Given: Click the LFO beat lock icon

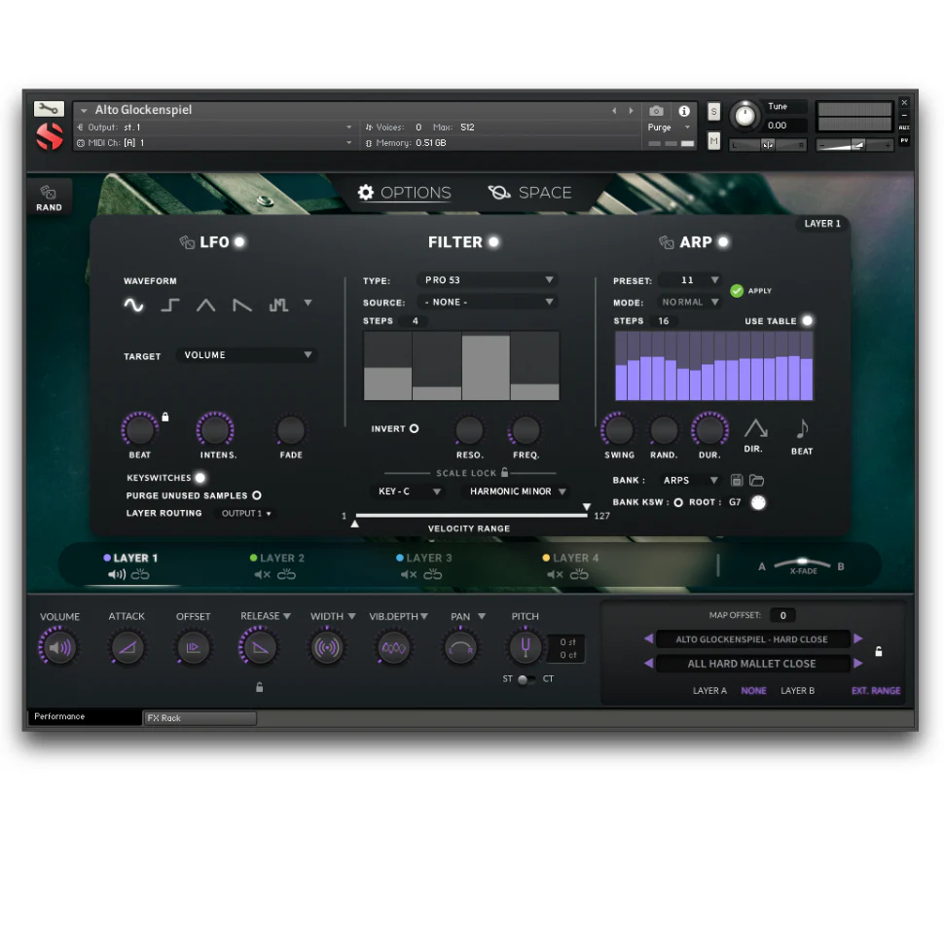Looking at the screenshot, I should coord(165,417).
